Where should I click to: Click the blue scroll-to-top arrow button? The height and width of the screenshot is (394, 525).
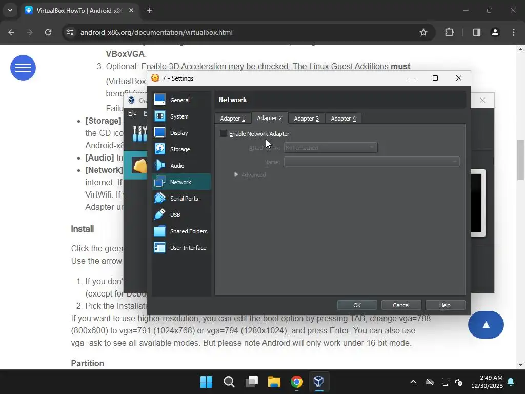click(486, 325)
